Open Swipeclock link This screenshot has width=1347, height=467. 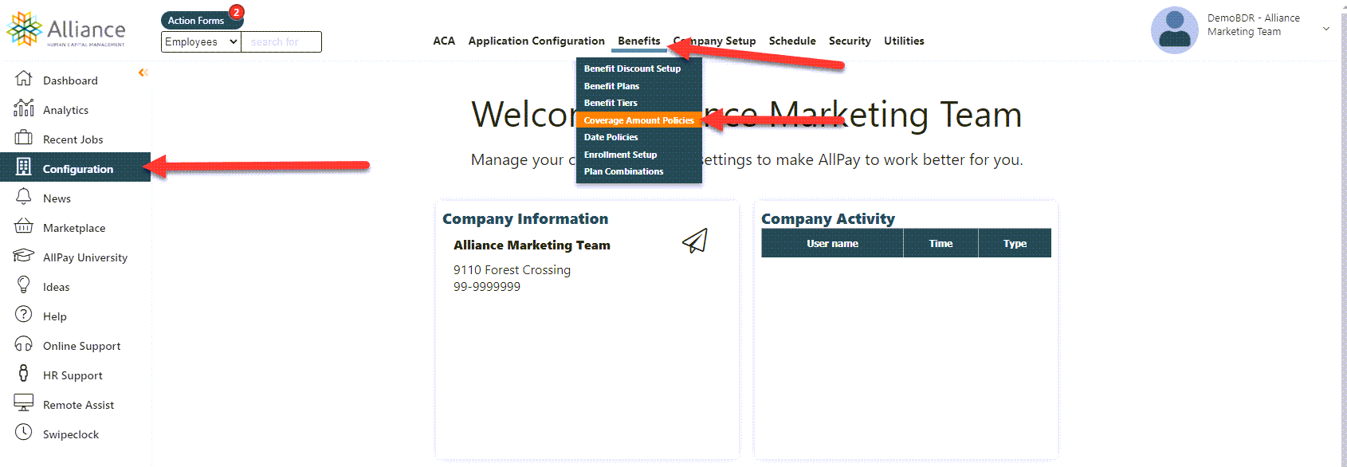71,434
